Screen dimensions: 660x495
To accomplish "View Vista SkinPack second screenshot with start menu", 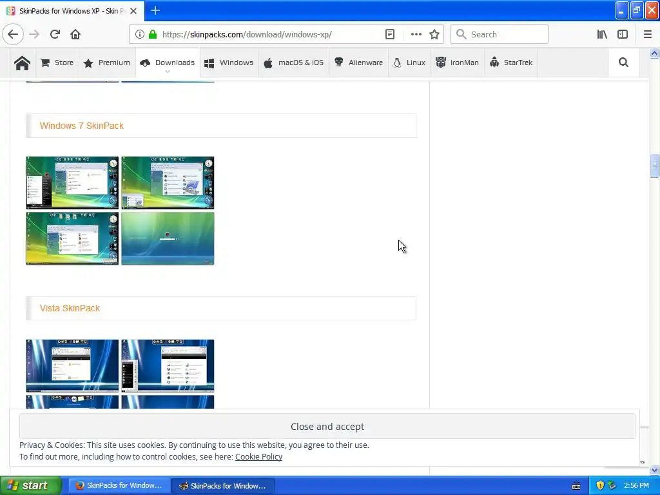I will click(168, 366).
